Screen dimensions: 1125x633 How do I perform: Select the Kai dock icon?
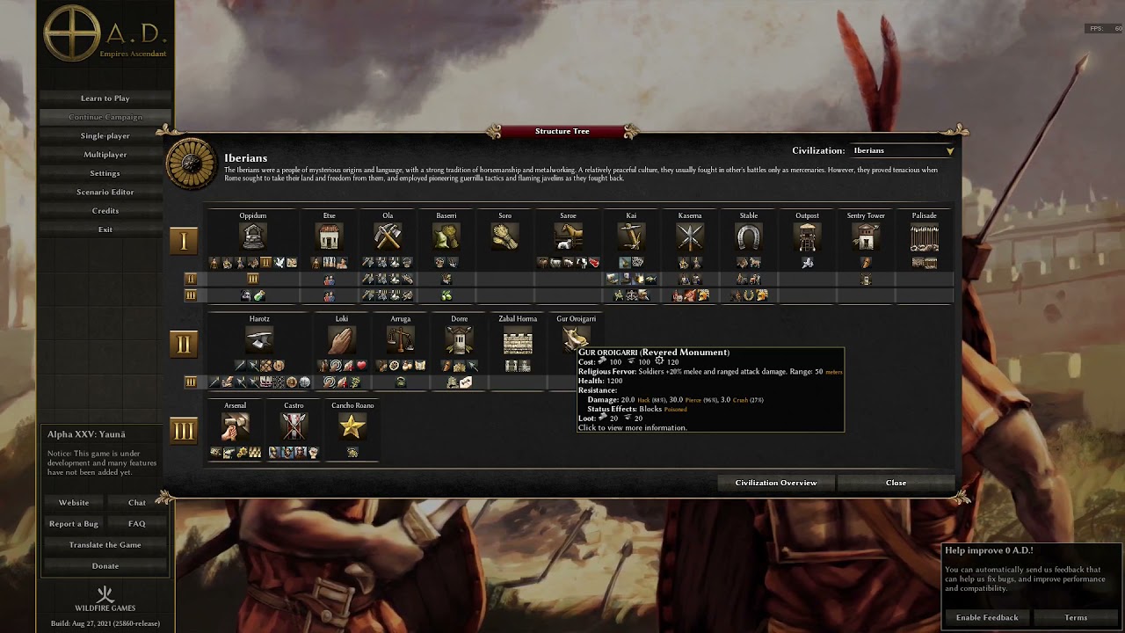point(631,236)
